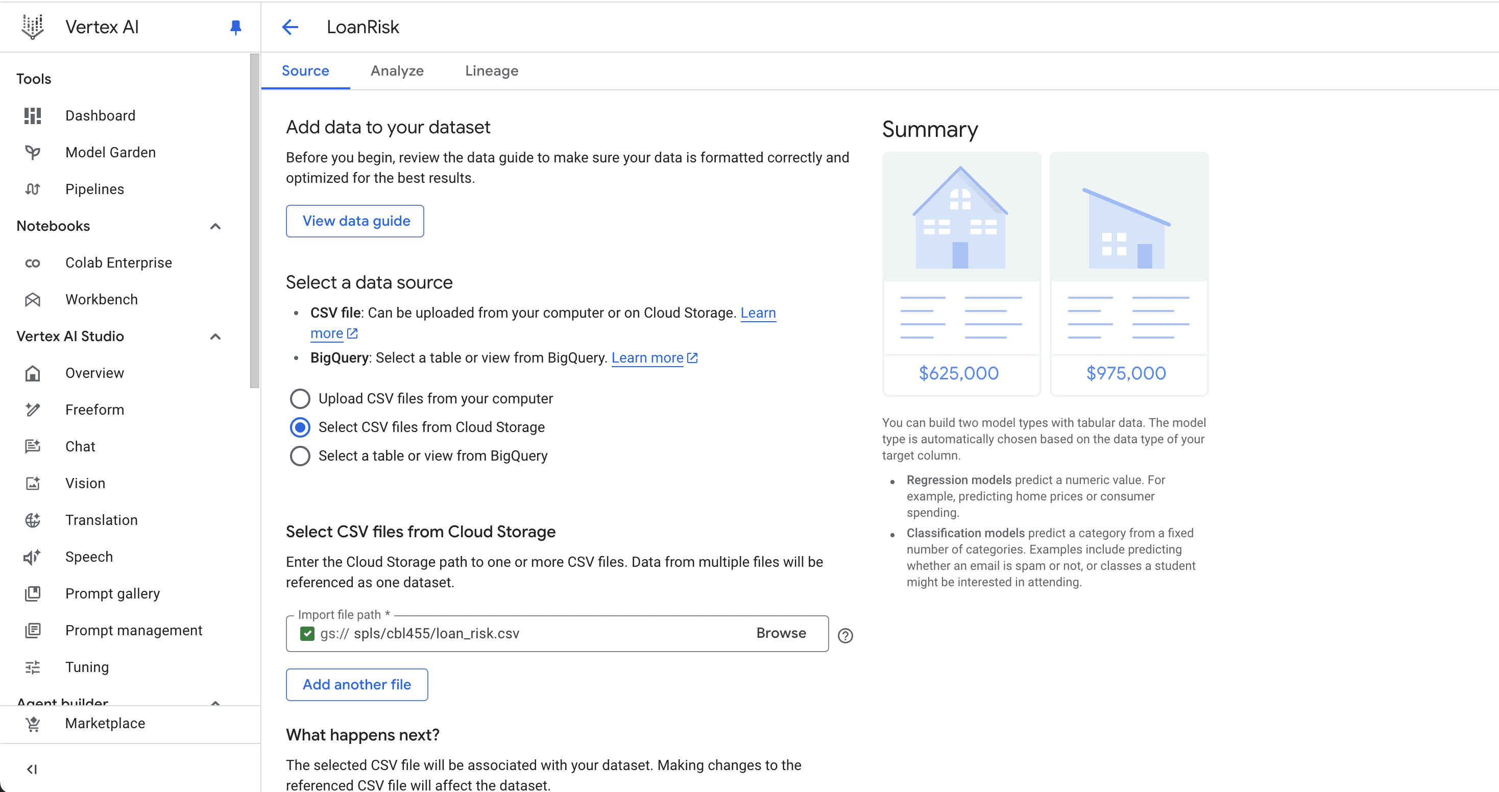1499x792 pixels.
Task: Collapse the Vertex AI Studio section
Action: click(x=215, y=337)
